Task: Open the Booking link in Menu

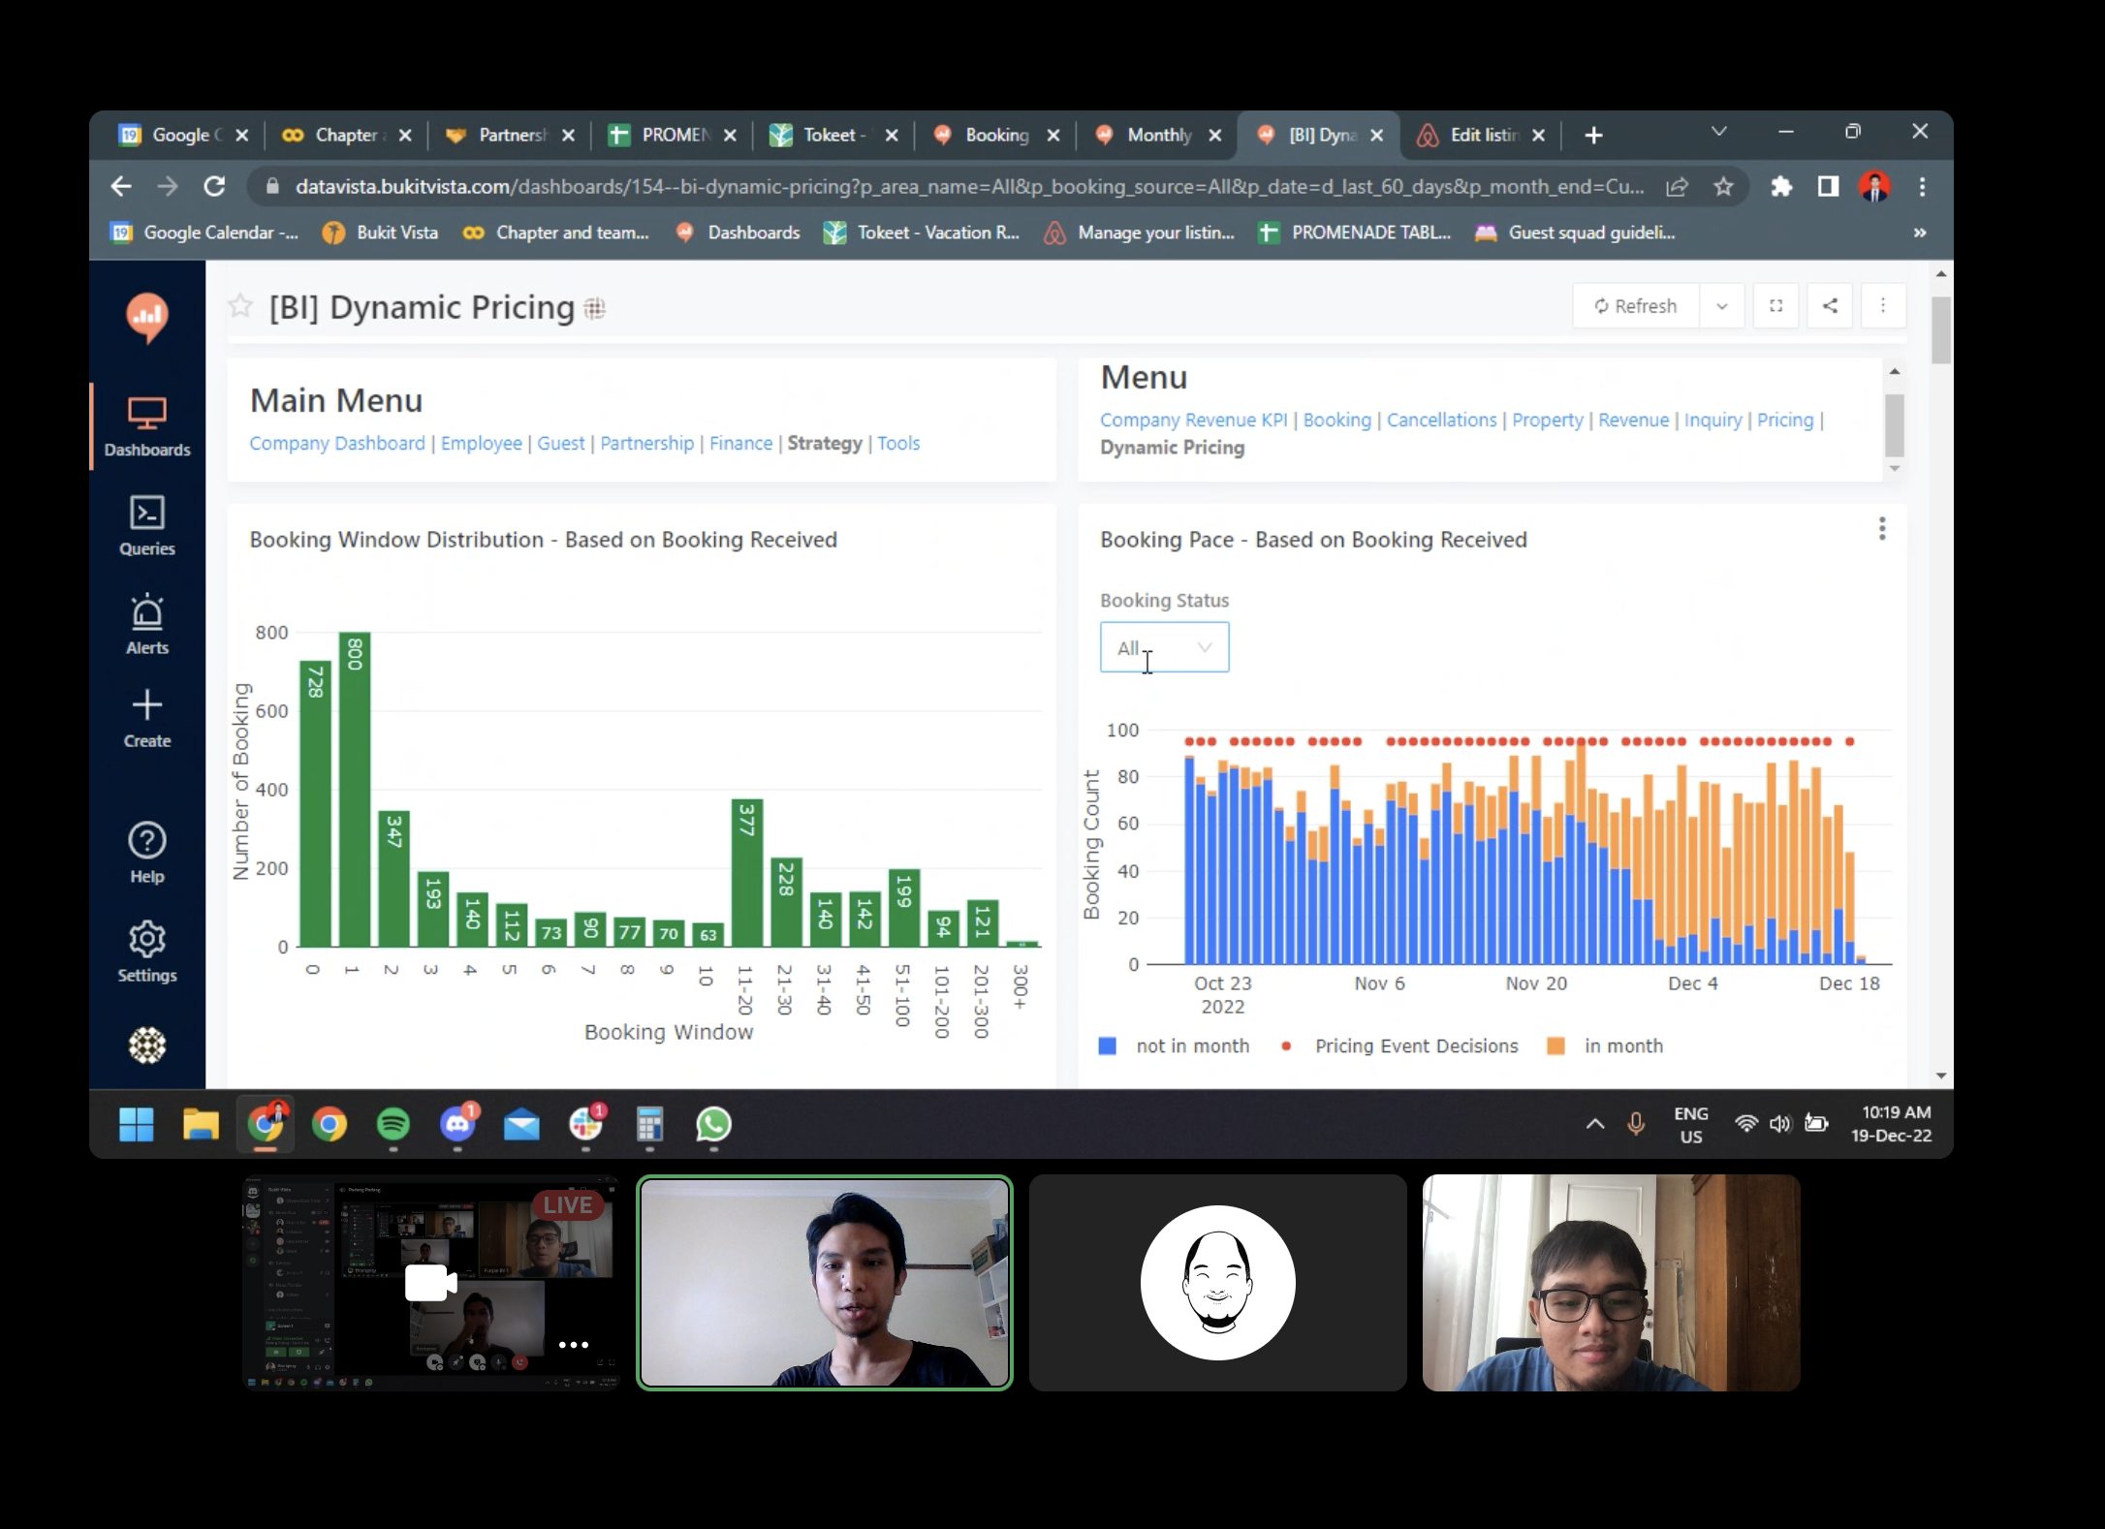Action: pos(1337,420)
